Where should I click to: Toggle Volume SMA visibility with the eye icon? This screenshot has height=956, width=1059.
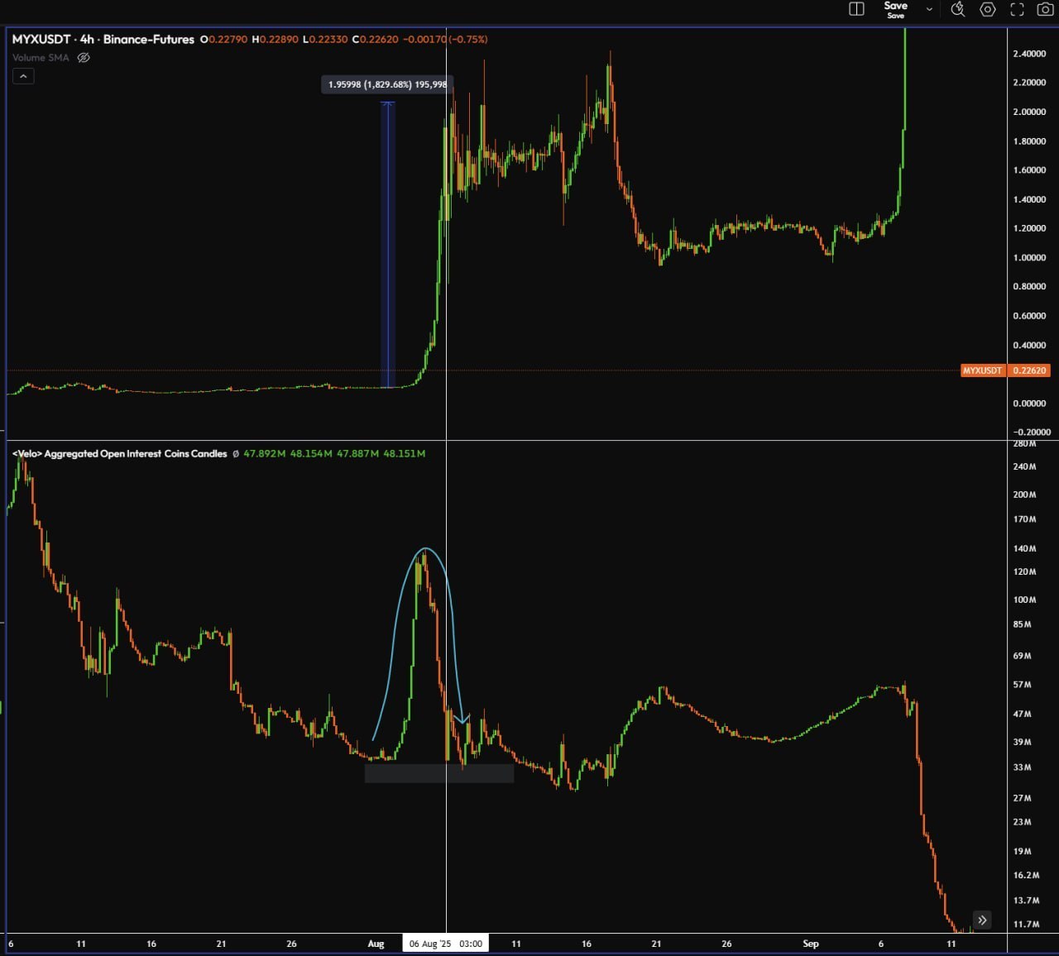point(83,57)
